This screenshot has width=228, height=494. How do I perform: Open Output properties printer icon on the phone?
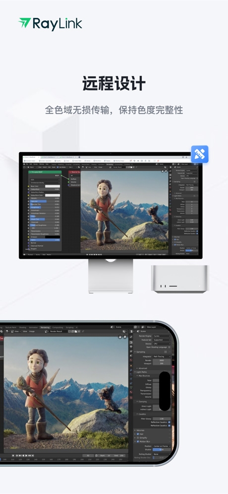tap(131, 347)
